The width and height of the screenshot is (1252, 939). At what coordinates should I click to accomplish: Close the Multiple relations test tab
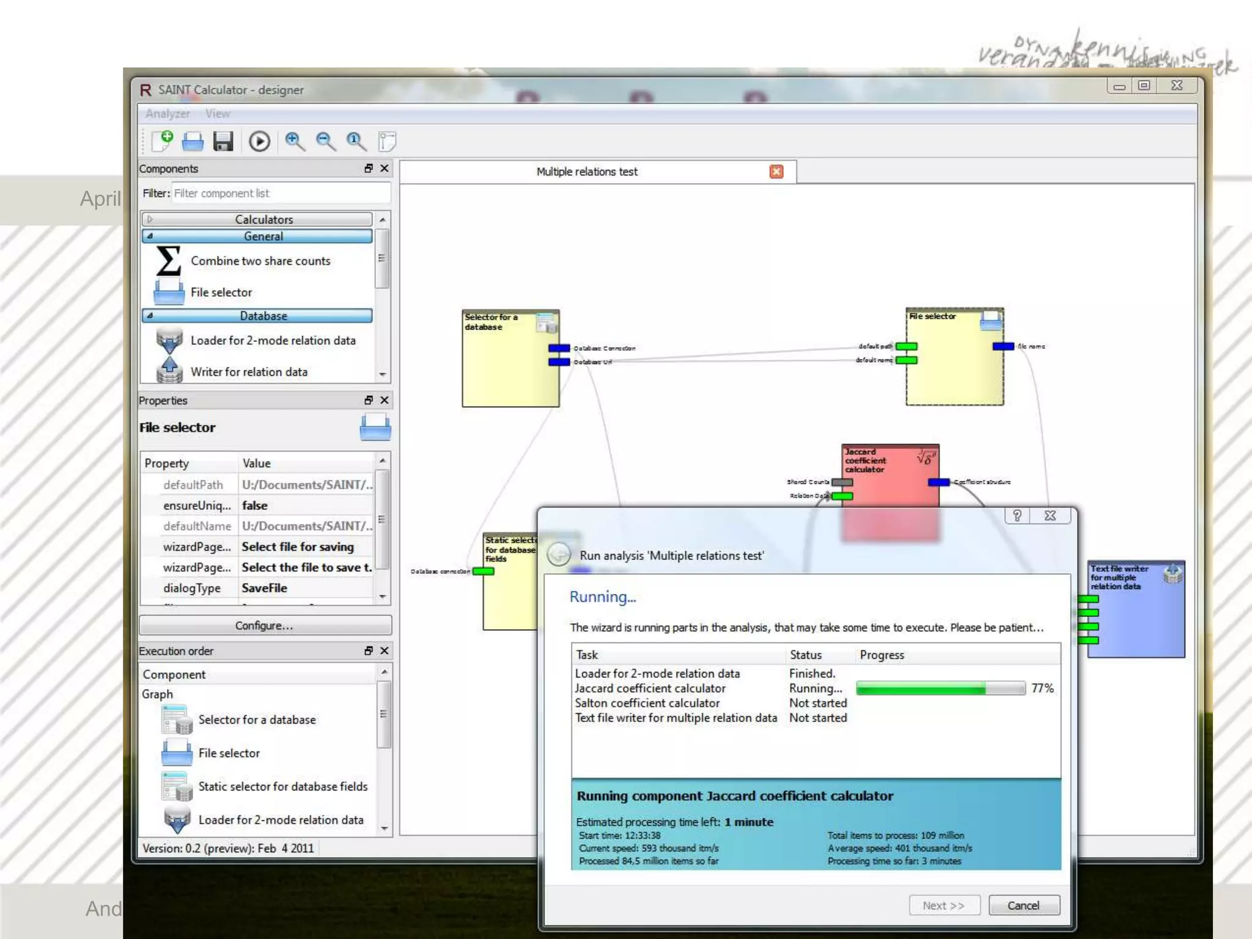pyautogui.click(x=776, y=172)
